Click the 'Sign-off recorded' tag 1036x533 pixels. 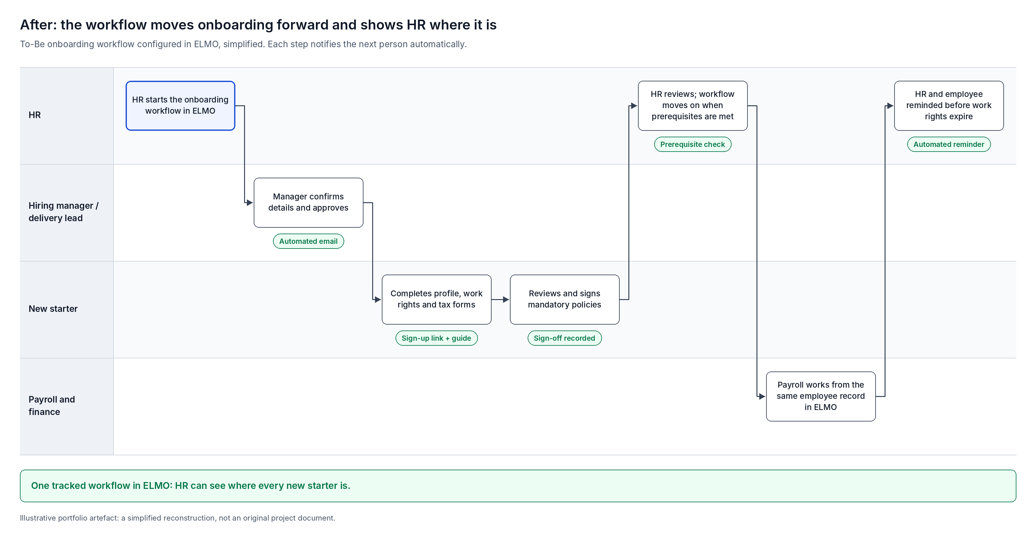[564, 338]
